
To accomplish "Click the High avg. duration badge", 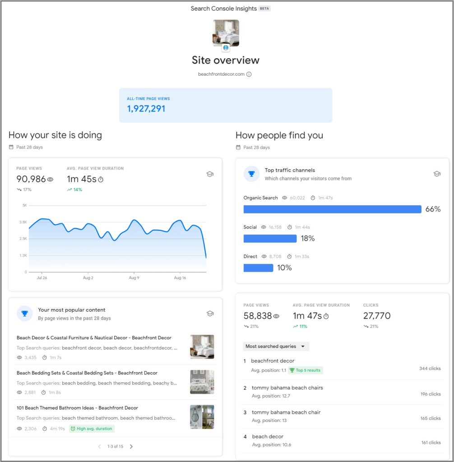I will [92, 429].
